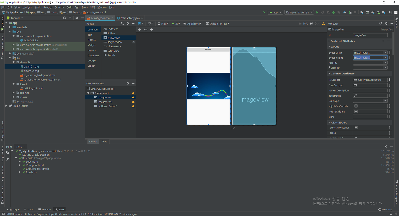Viewport: 399px width, 216px height.
Task: Open Project Structure icon in main toolbar
Action: [x=362, y=12]
